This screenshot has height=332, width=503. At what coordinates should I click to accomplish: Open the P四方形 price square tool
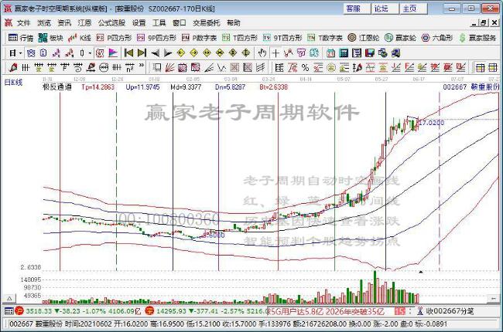point(114,38)
